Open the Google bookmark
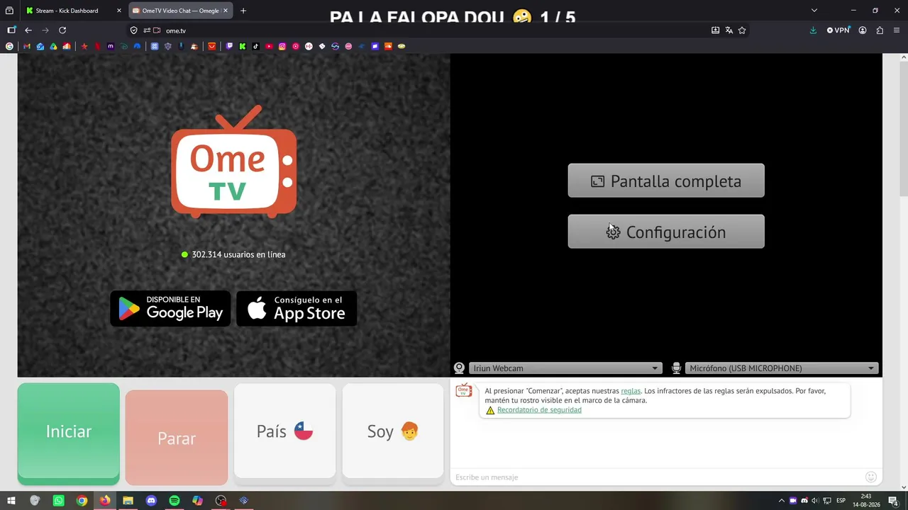 click(9, 46)
